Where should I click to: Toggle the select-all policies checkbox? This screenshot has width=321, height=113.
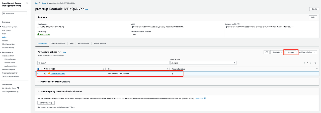click(x=38, y=69)
